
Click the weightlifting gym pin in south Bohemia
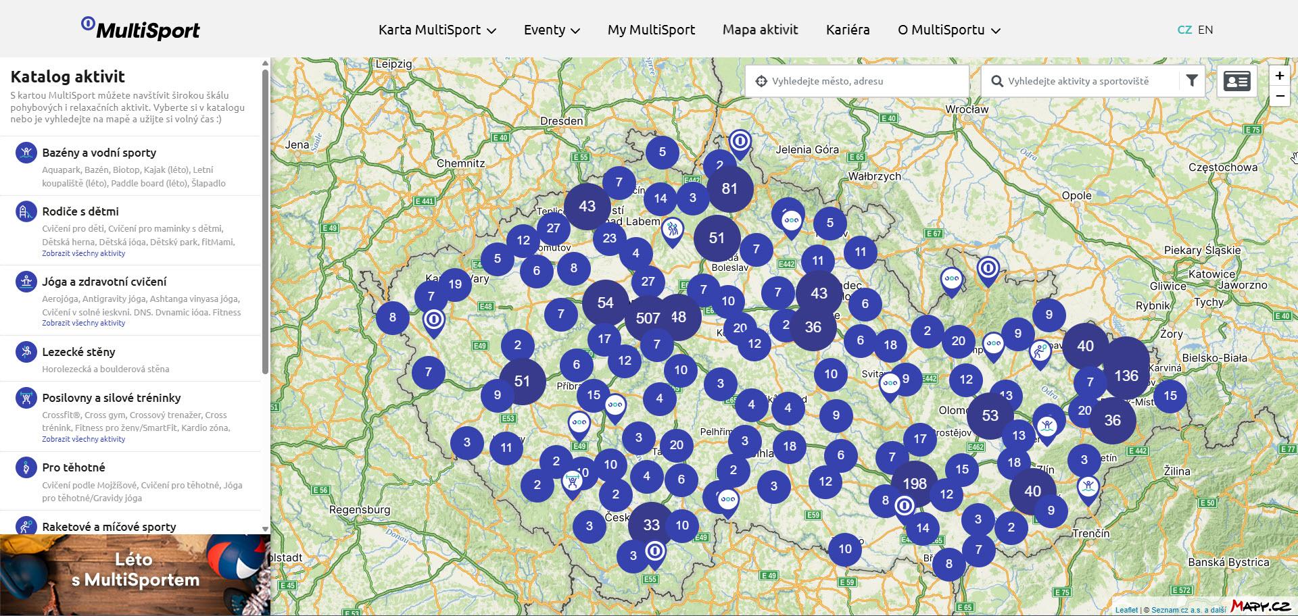pos(573,484)
